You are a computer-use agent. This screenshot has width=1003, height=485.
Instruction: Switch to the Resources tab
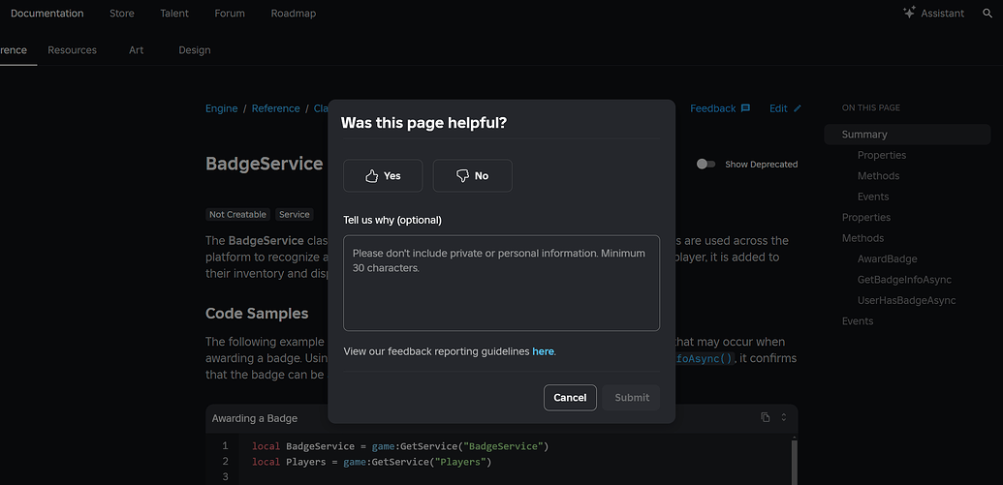[73, 49]
